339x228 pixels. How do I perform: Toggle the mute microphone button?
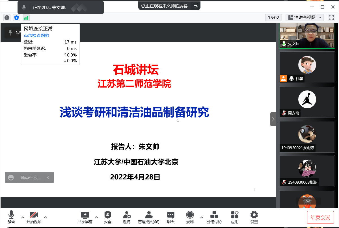click(11, 217)
